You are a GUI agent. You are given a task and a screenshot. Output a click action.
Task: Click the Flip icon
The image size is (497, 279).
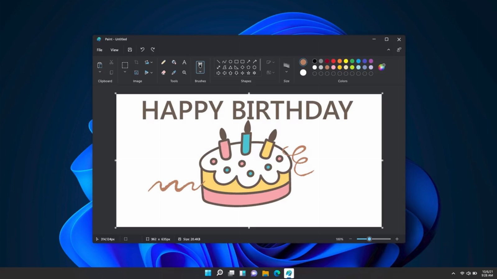147,73
